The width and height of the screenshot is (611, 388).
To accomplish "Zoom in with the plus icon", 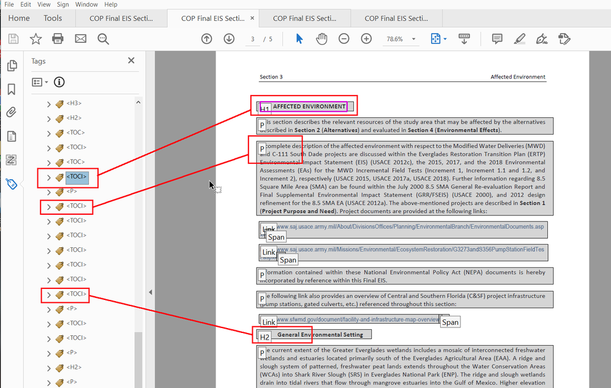I will (x=366, y=39).
